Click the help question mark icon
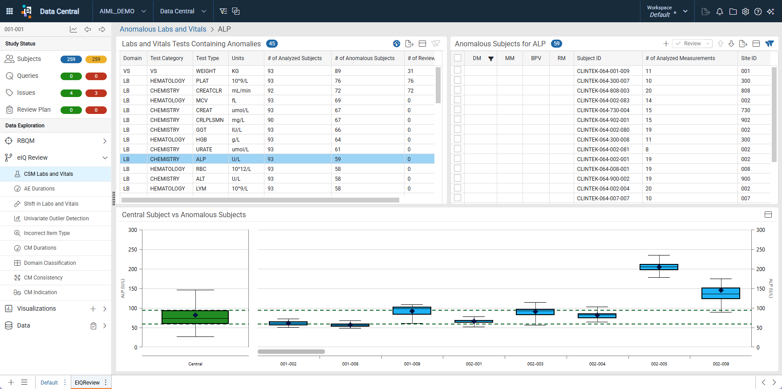Screen dimensions: 782x389 pyautogui.click(x=758, y=12)
